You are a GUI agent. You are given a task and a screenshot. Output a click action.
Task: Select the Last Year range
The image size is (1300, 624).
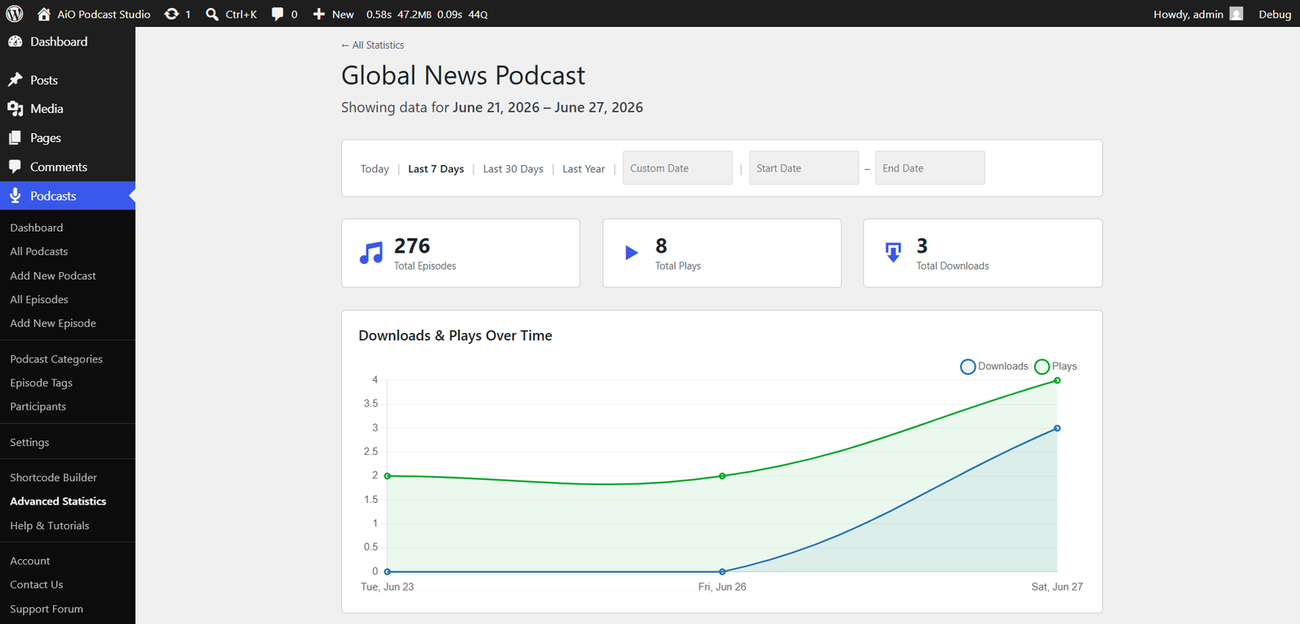[583, 169]
